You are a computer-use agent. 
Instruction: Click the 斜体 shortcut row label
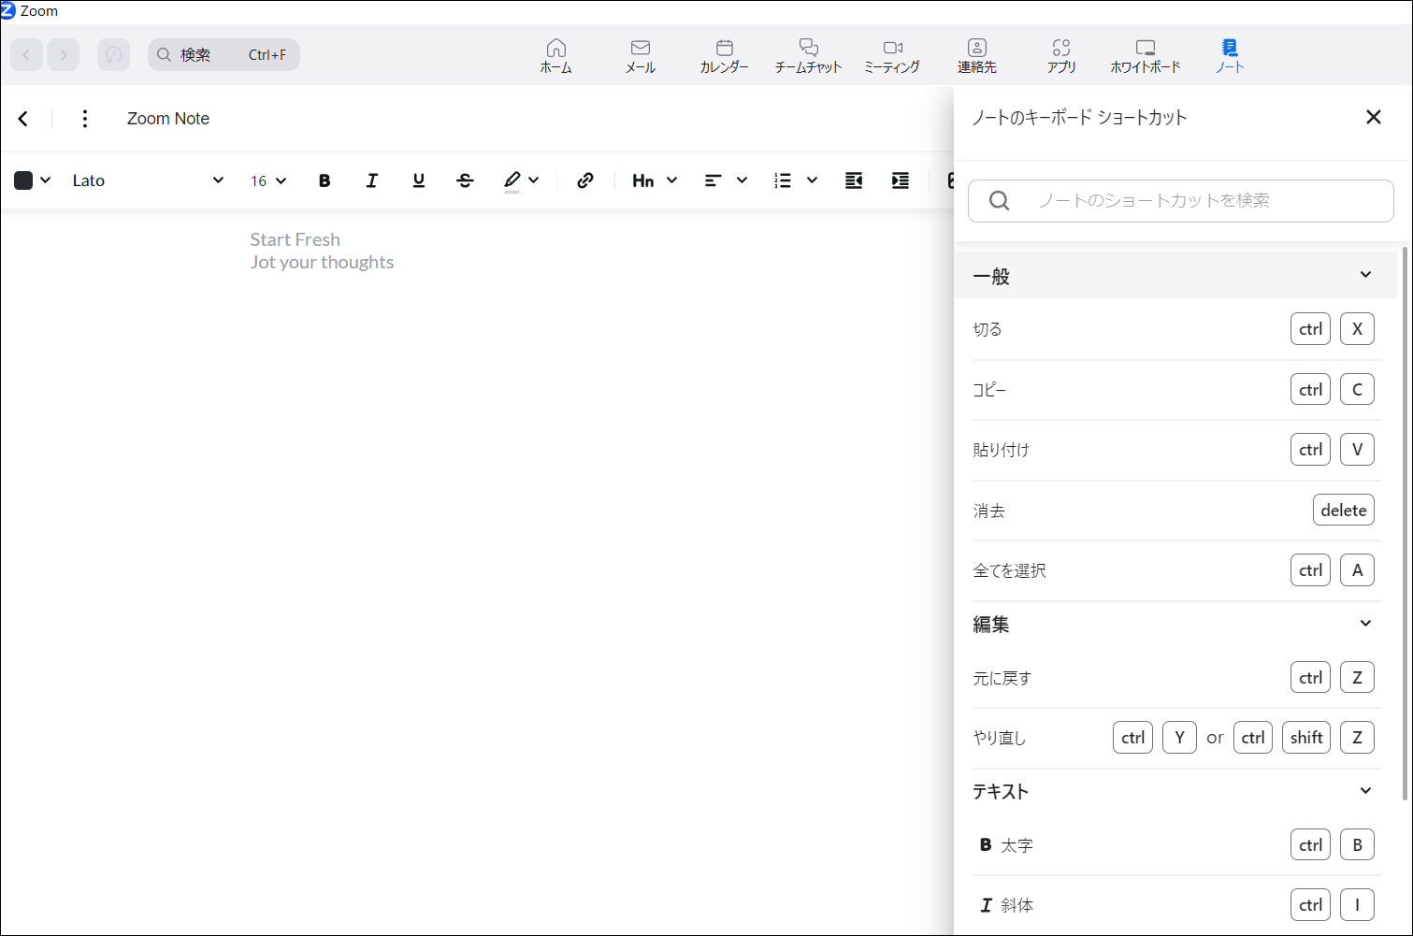(1016, 905)
